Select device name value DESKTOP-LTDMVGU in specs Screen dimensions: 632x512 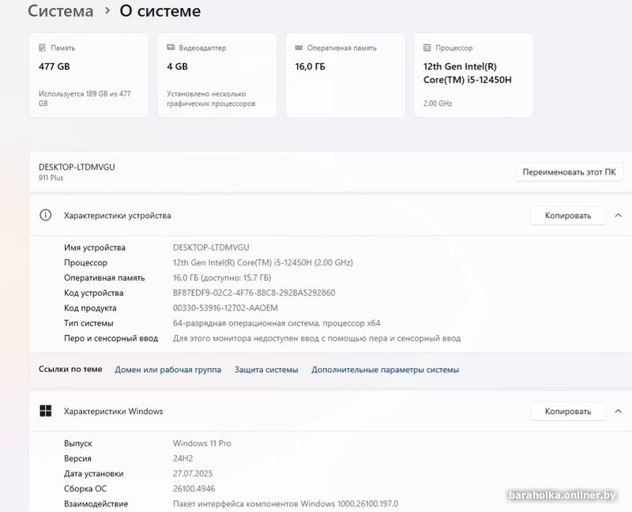[x=211, y=247]
